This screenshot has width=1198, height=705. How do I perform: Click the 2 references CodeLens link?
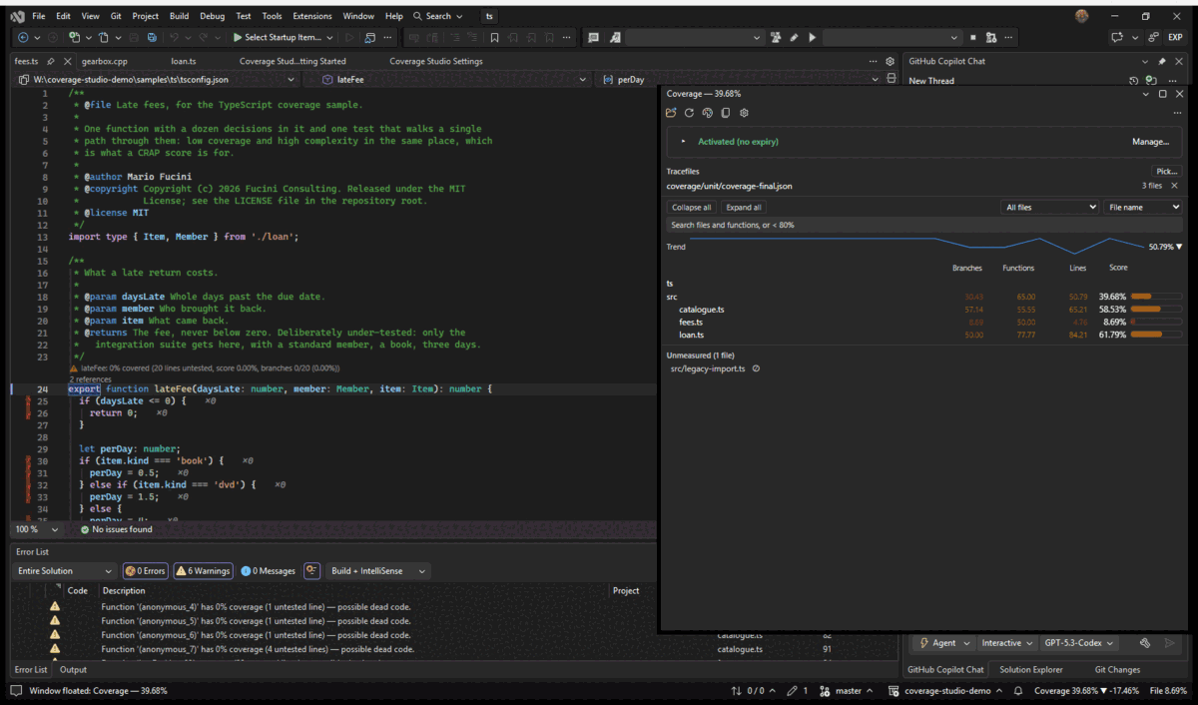point(90,379)
